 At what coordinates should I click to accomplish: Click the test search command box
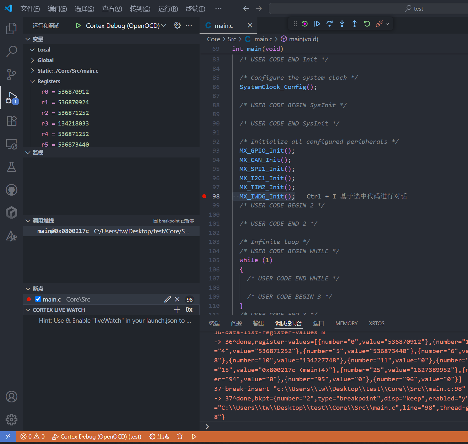click(x=368, y=9)
